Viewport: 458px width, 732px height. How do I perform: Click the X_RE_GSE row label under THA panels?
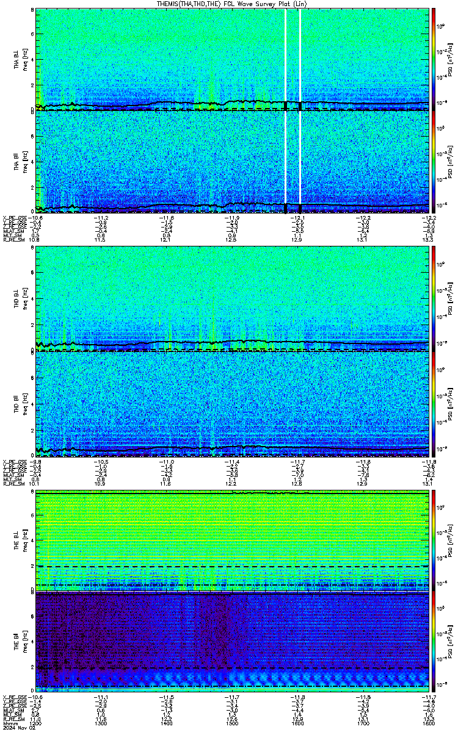pyautogui.click(x=13, y=217)
